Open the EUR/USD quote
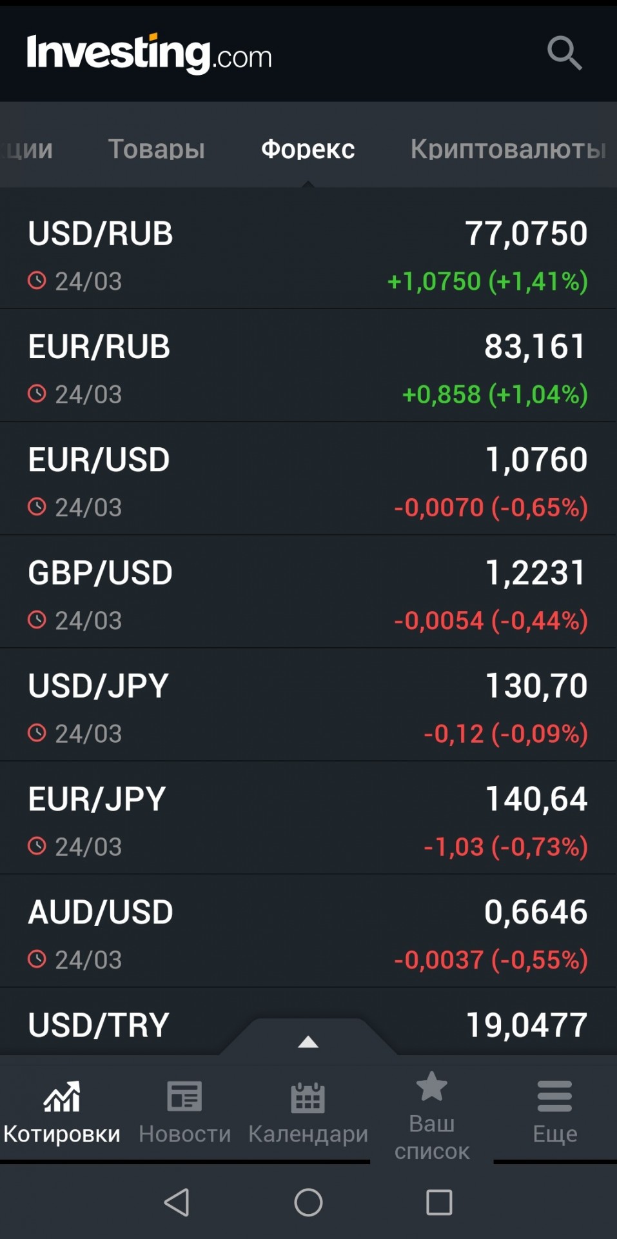 coord(308,478)
